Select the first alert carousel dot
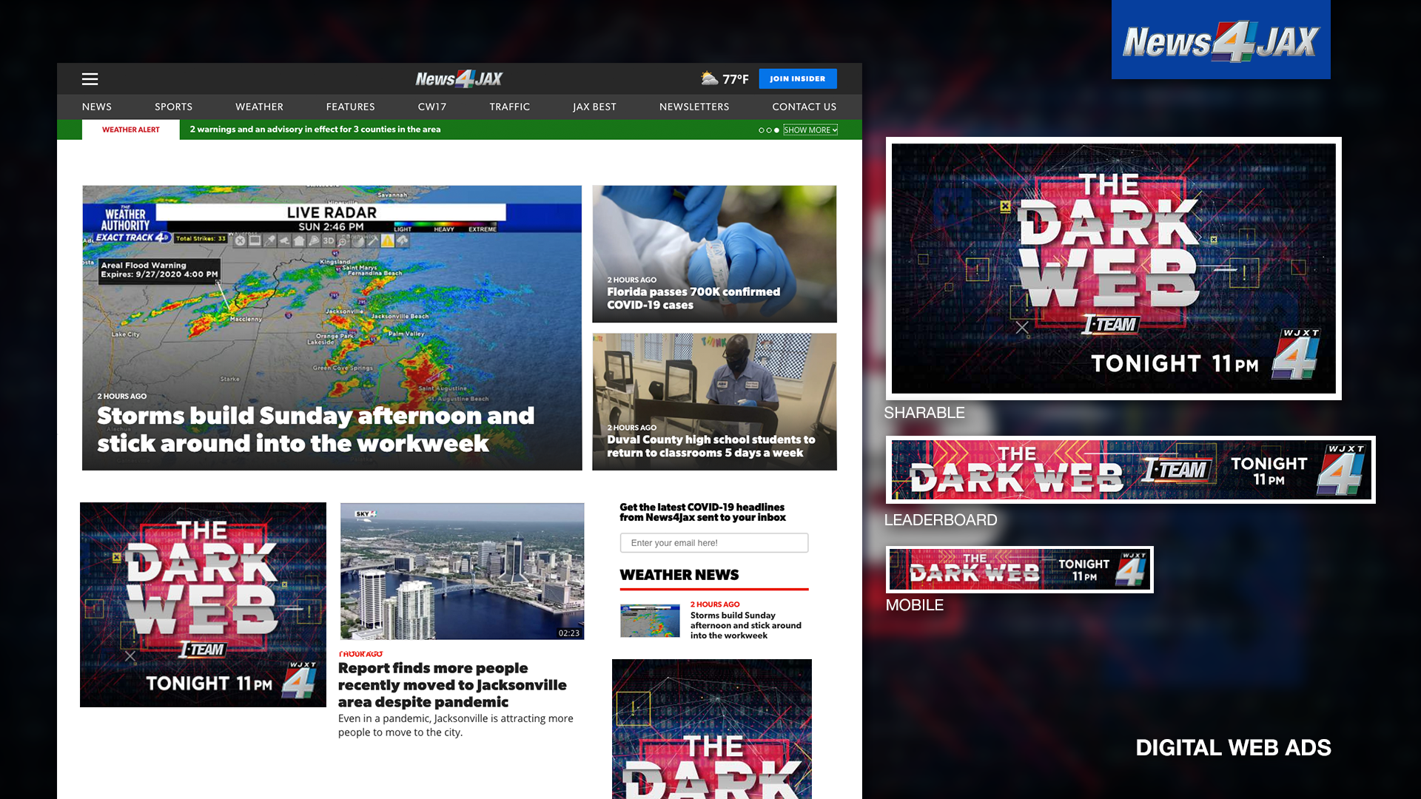This screenshot has height=799, width=1421. [x=761, y=130]
